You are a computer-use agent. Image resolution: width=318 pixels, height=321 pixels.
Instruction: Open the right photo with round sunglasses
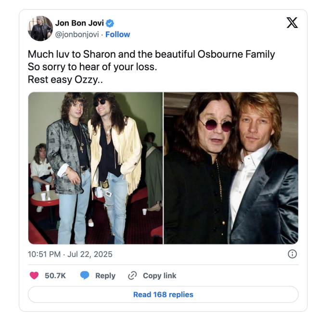tap(231, 168)
